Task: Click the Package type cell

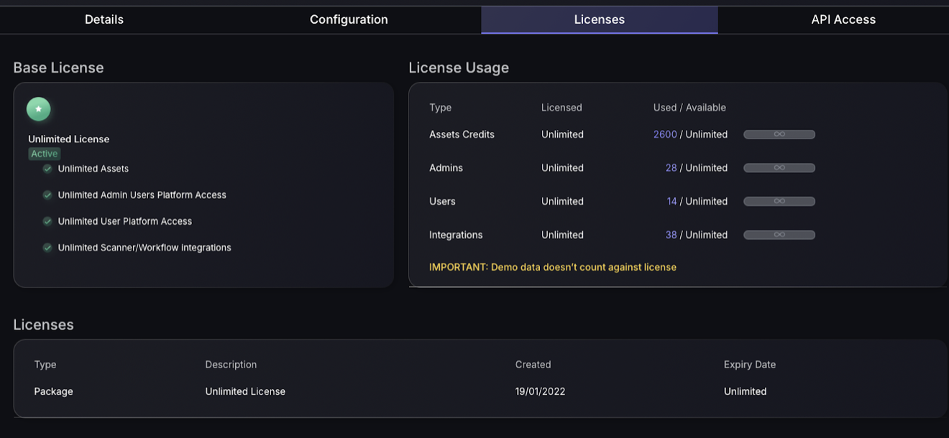Action: 54,391
